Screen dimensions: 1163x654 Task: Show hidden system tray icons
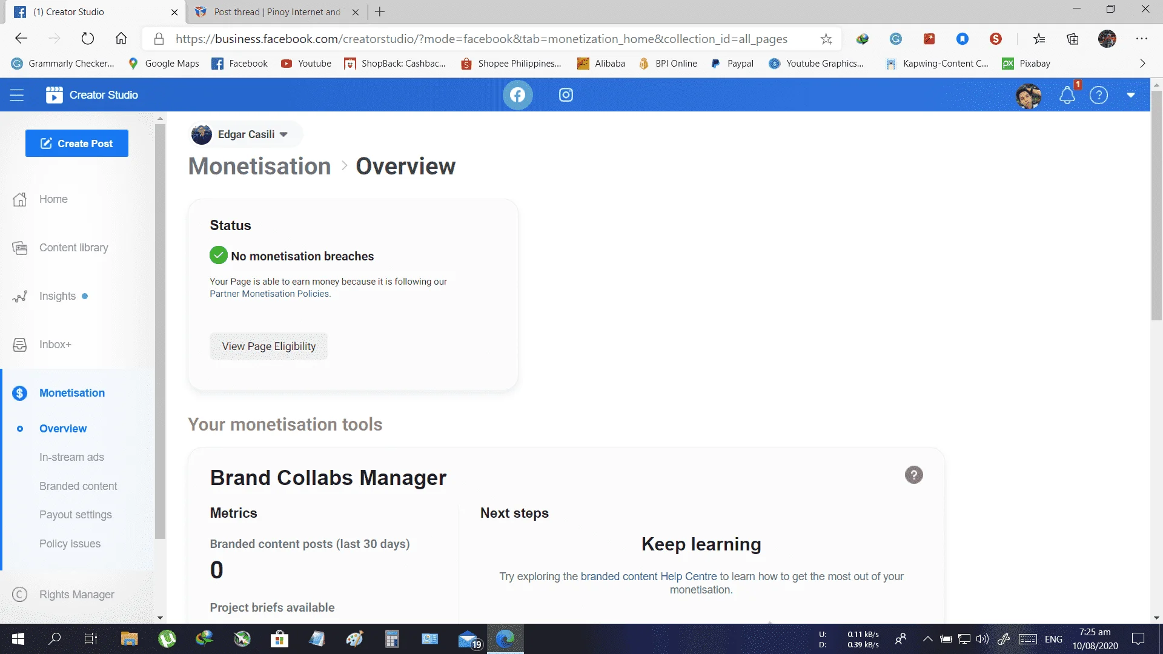tap(927, 639)
